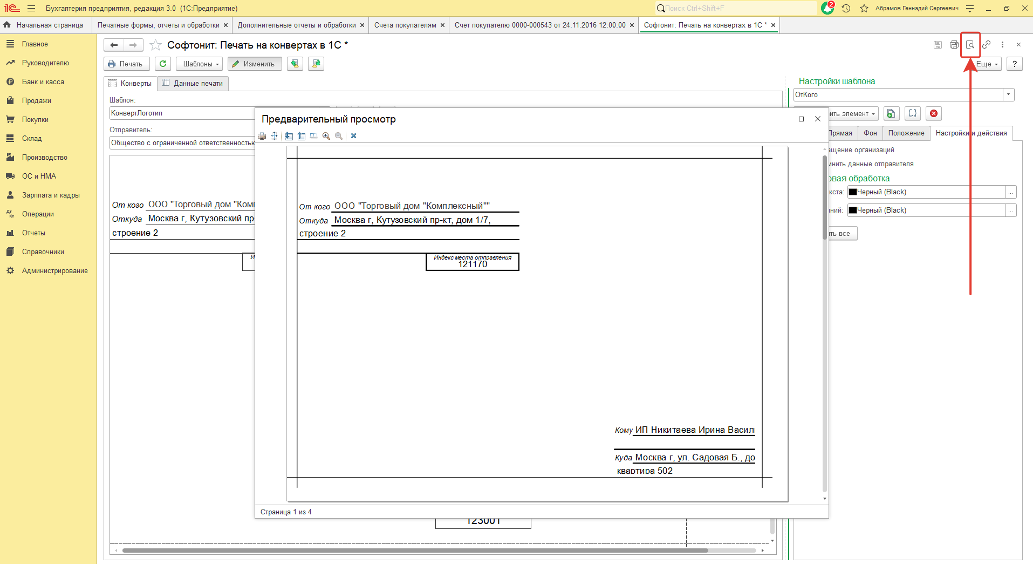The width and height of the screenshot is (1033, 564).
Task: Click the get link chain icon
Action: pyautogui.click(x=986, y=45)
